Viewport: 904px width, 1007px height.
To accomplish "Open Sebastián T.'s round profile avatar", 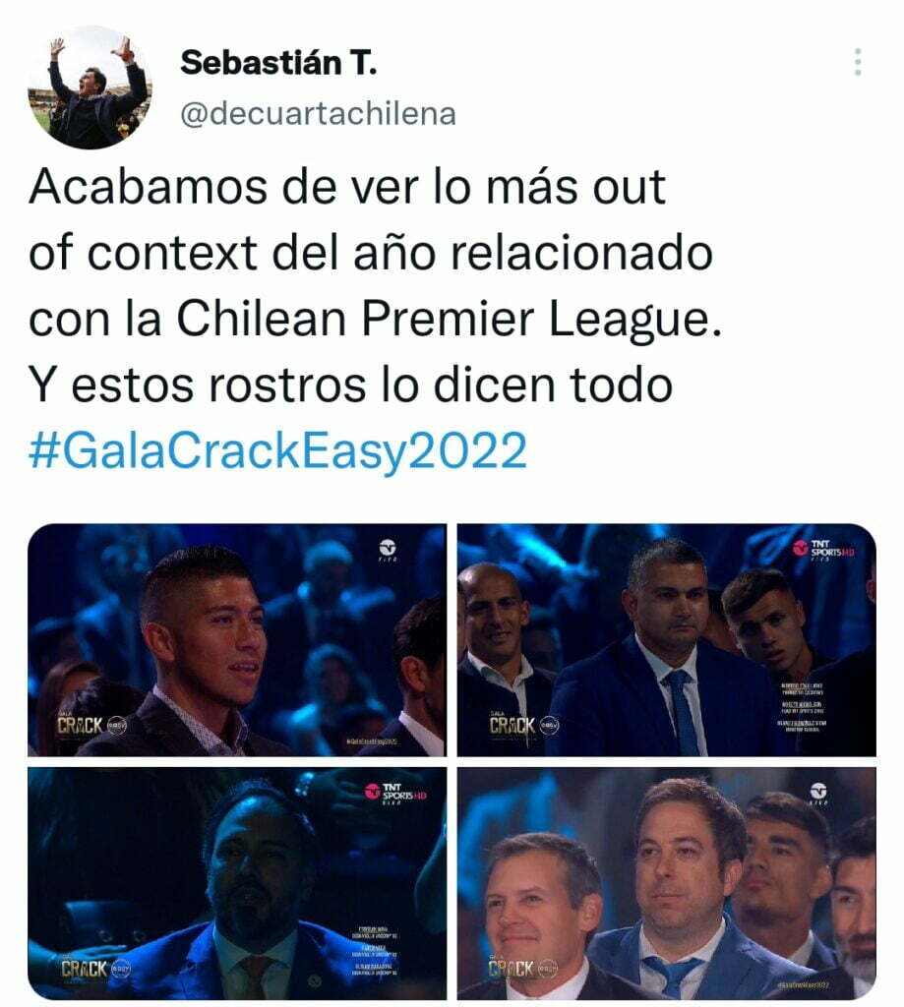I will [x=90, y=88].
